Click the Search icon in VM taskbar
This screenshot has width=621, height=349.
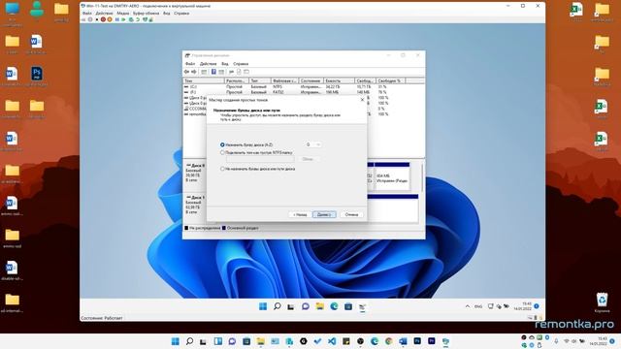point(278,306)
